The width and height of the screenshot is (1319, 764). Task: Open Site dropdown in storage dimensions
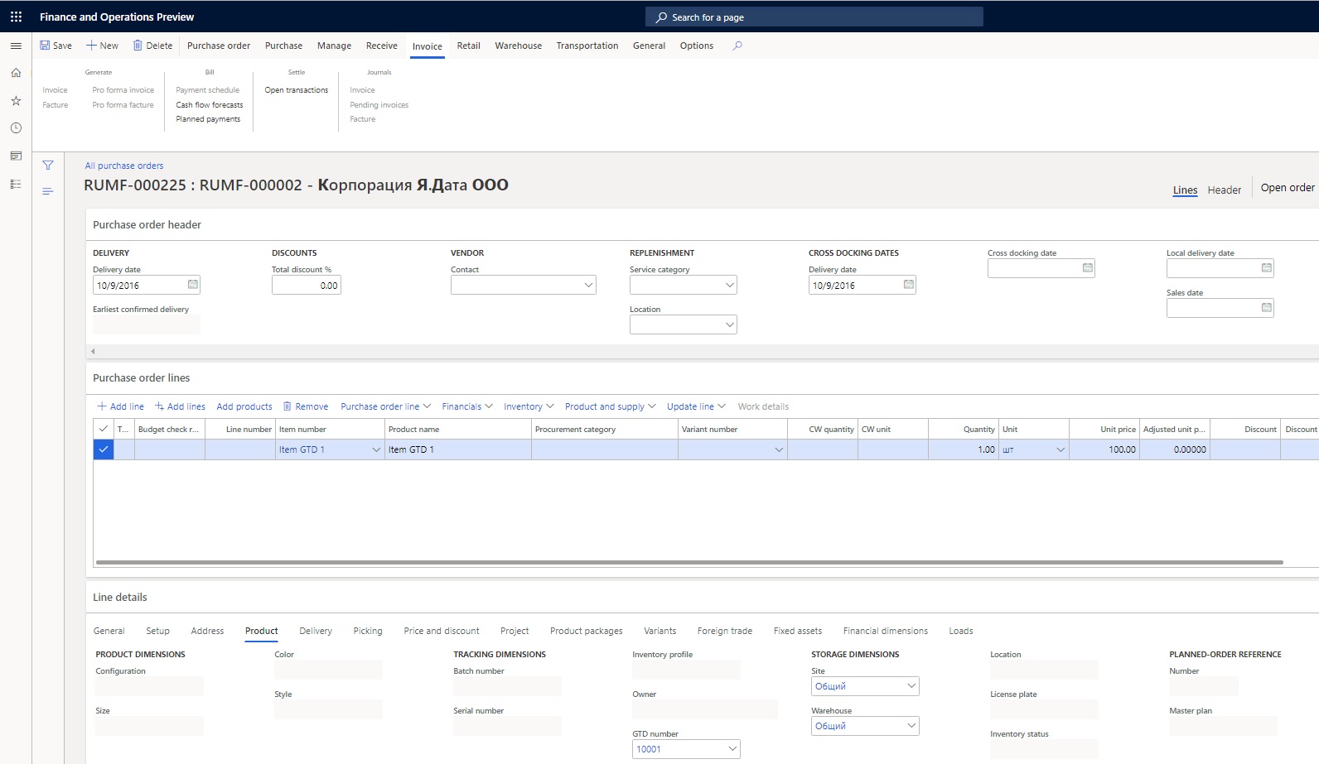pos(911,686)
